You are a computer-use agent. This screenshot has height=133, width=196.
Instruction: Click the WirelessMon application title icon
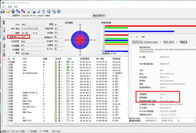click(x=3, y=3)
